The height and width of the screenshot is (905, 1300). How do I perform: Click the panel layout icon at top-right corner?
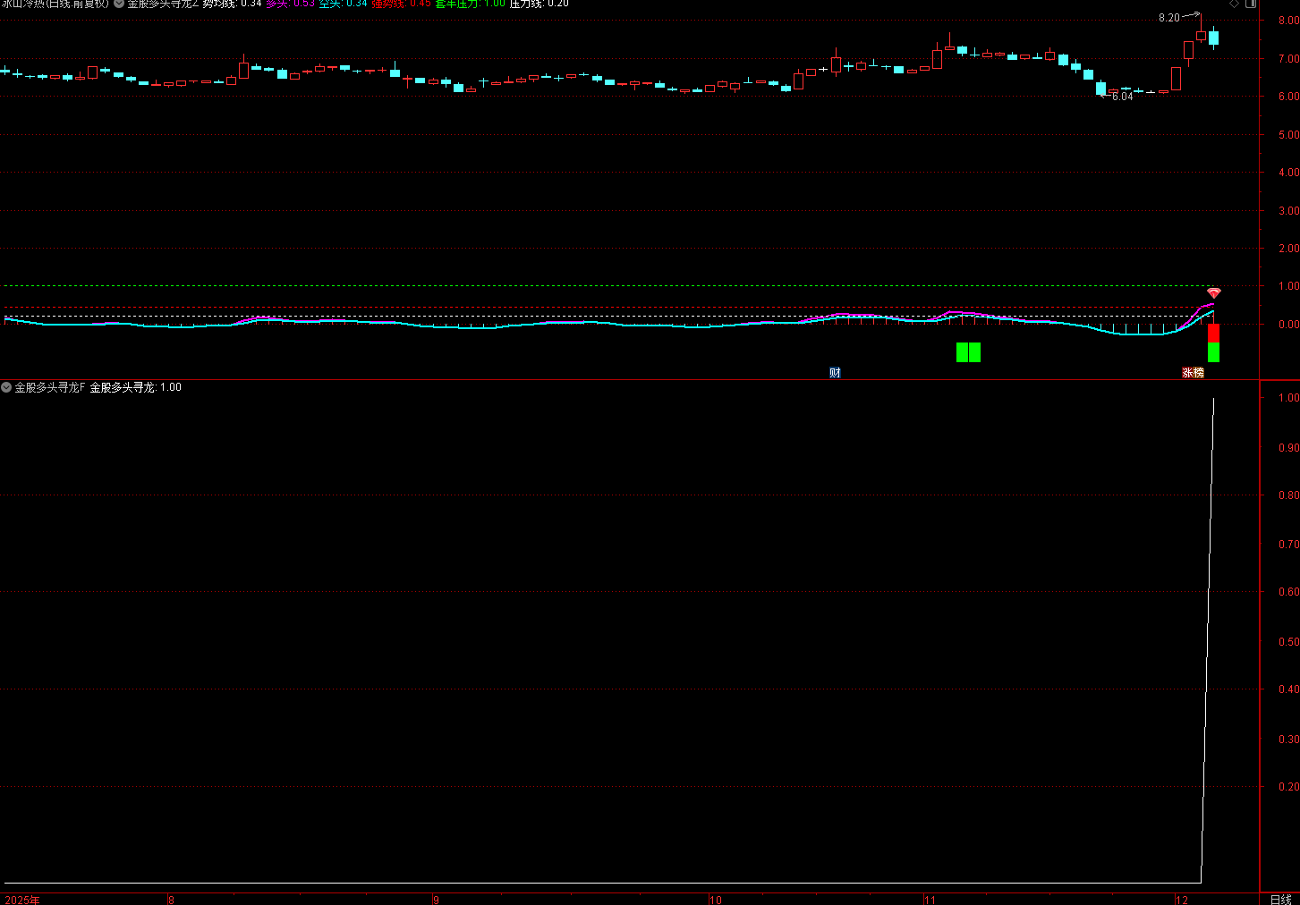click(1251, 4)
